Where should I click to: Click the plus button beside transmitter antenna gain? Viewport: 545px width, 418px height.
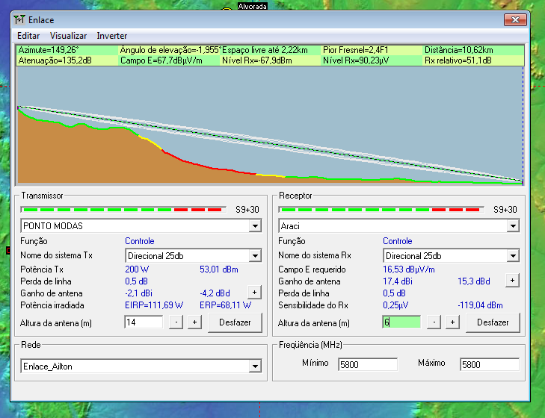254,293
